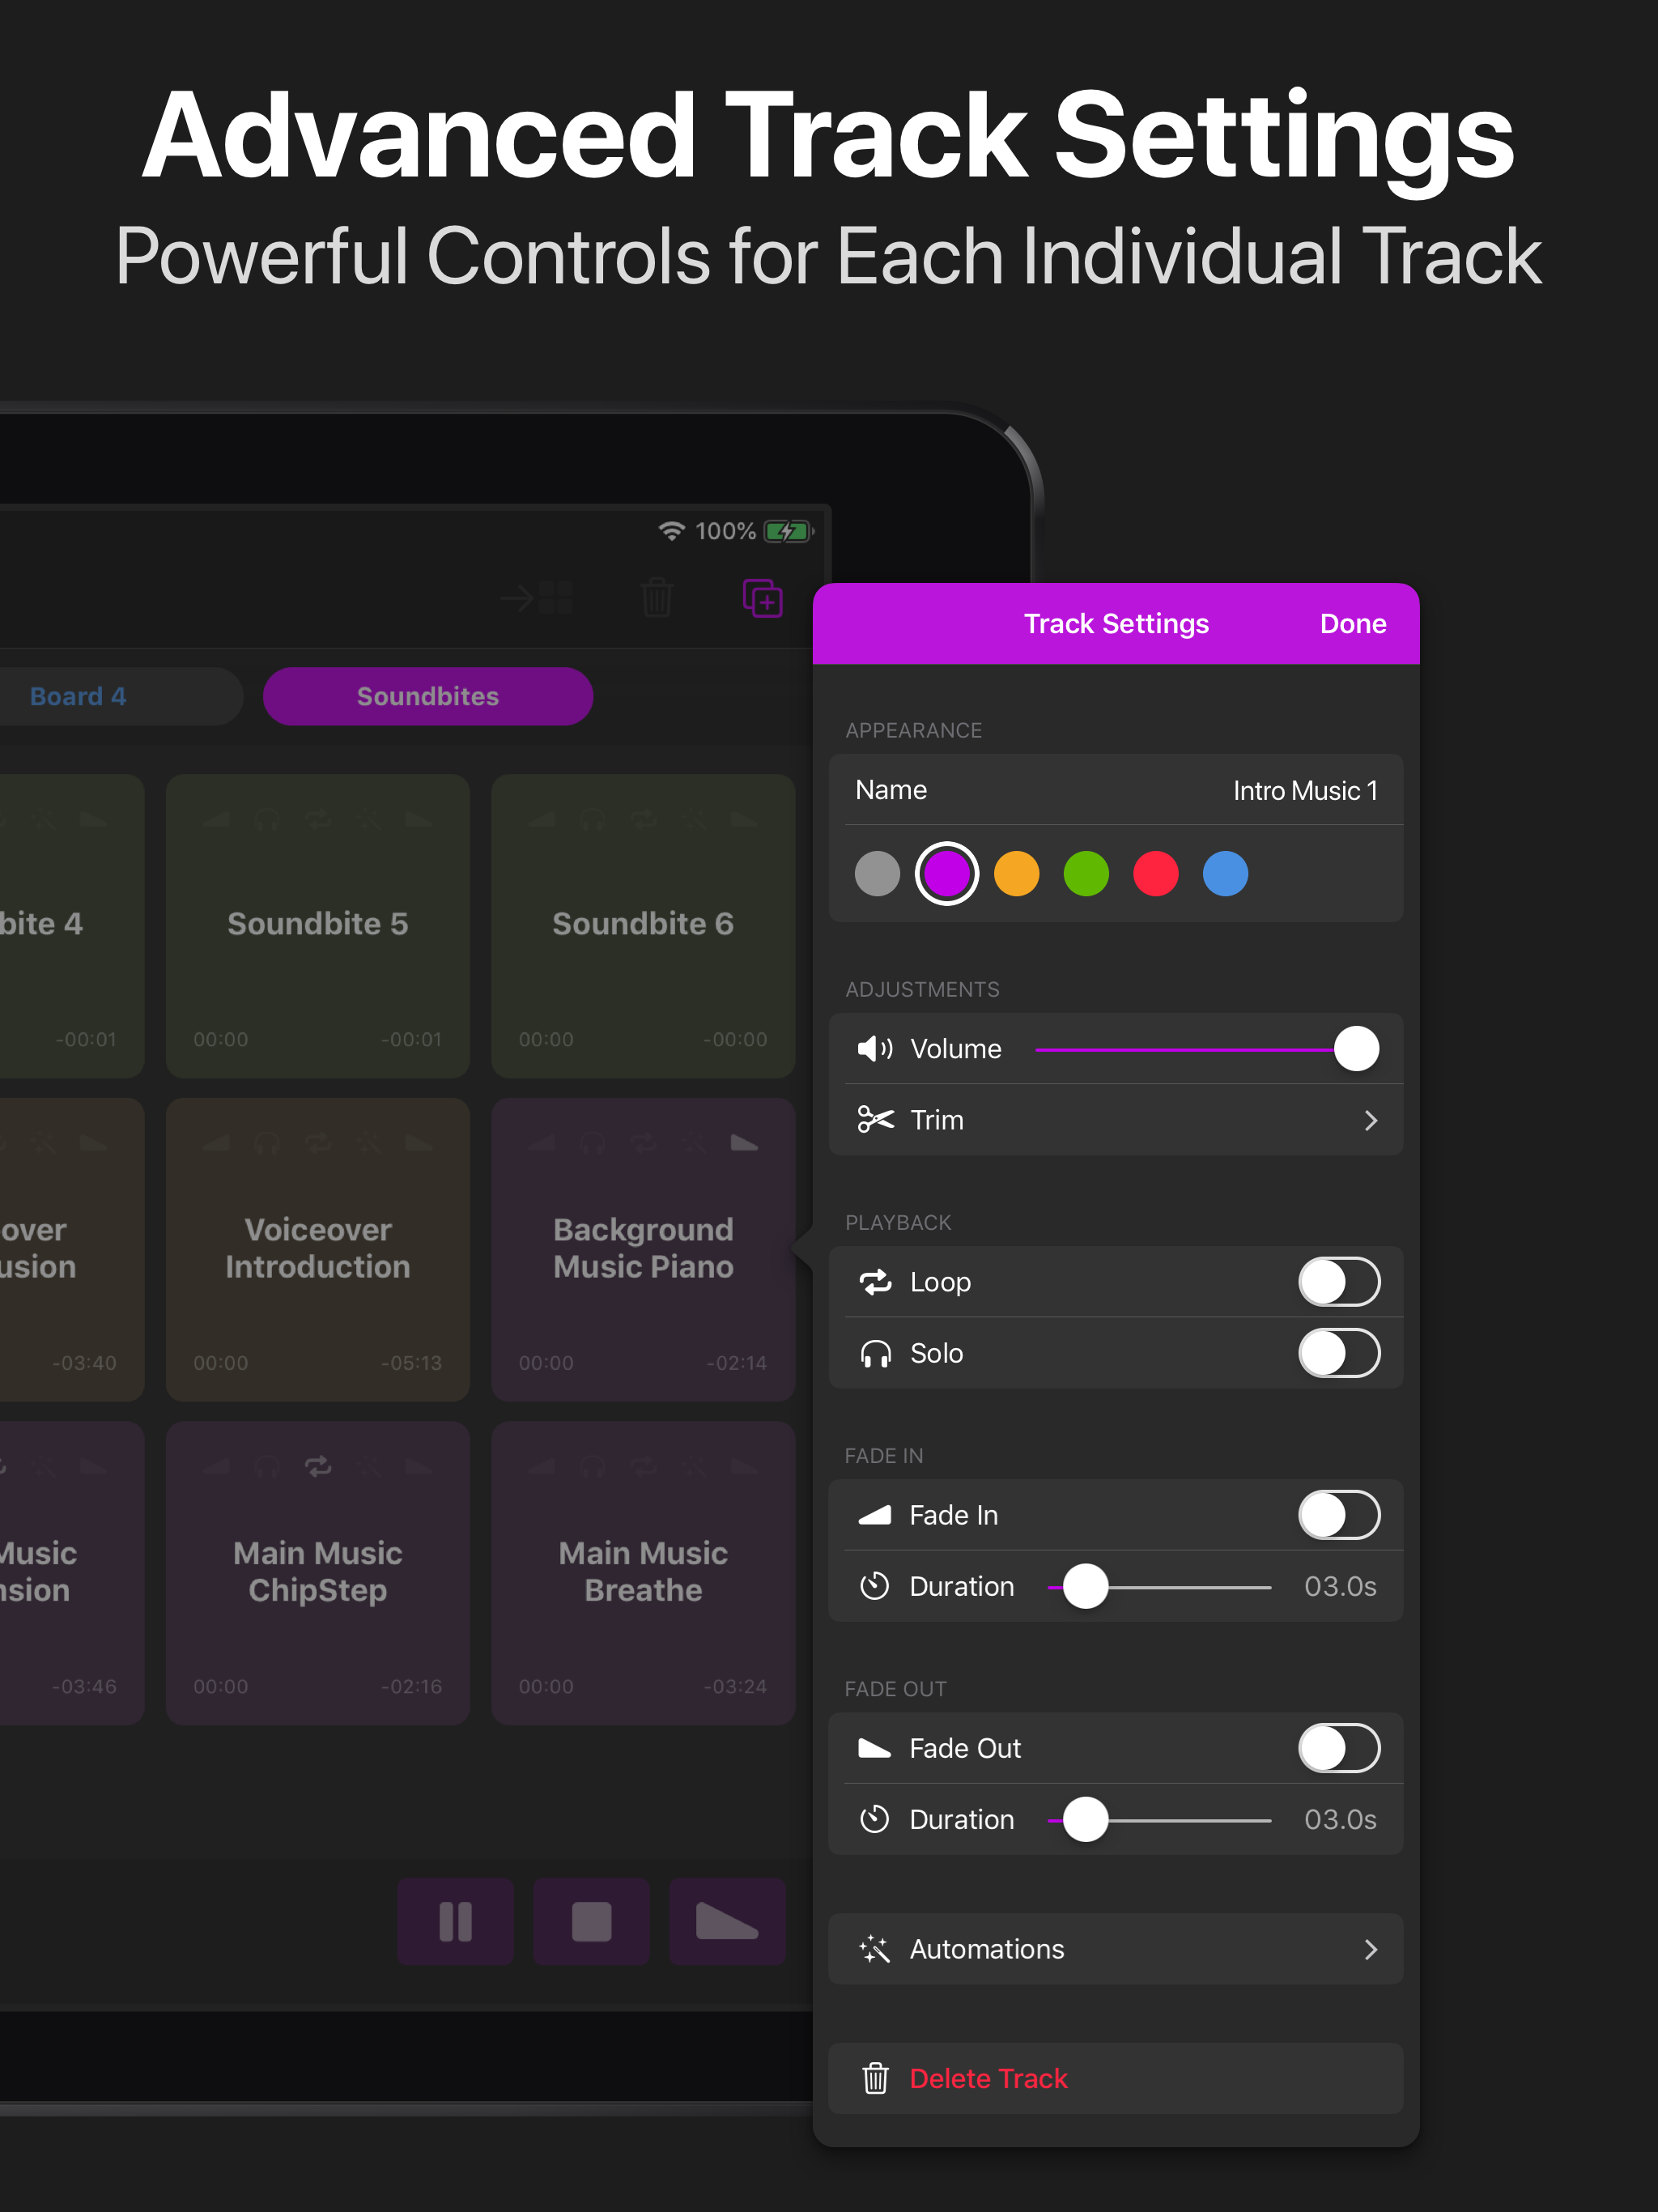
Task: Open Automations via its chevron
Action: pos(1370,1949)
